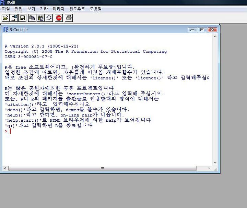Screen dimensions: 247x208
Task: Click the R icon in R Console title
Action: tap(5, 29)
